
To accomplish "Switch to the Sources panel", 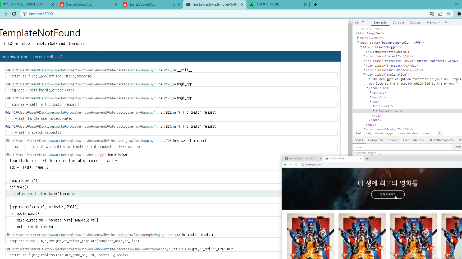I will coord(415,22).
